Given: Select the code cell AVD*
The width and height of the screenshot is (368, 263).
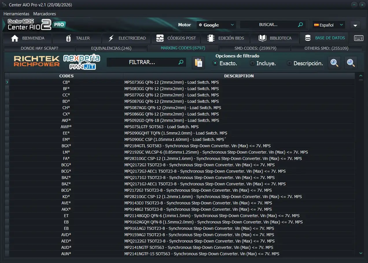Looking at the screenshot, I should [66, 235].
